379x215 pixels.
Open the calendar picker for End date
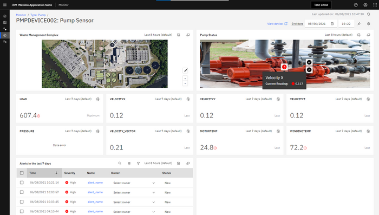pyautogui.click(x=332, y=24)
